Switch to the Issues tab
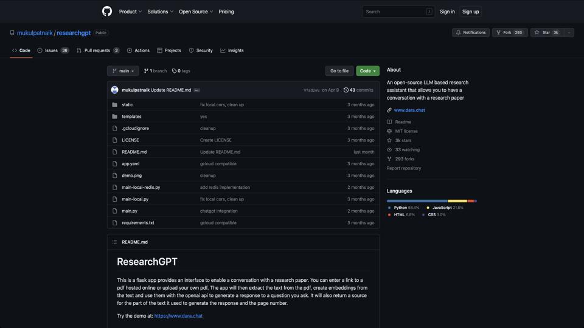The width and height of the screenshot is (584, 328). [x=53, y=50]
